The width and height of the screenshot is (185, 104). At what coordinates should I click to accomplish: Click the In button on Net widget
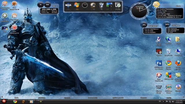pyautogui.click(x=40, y=5)
